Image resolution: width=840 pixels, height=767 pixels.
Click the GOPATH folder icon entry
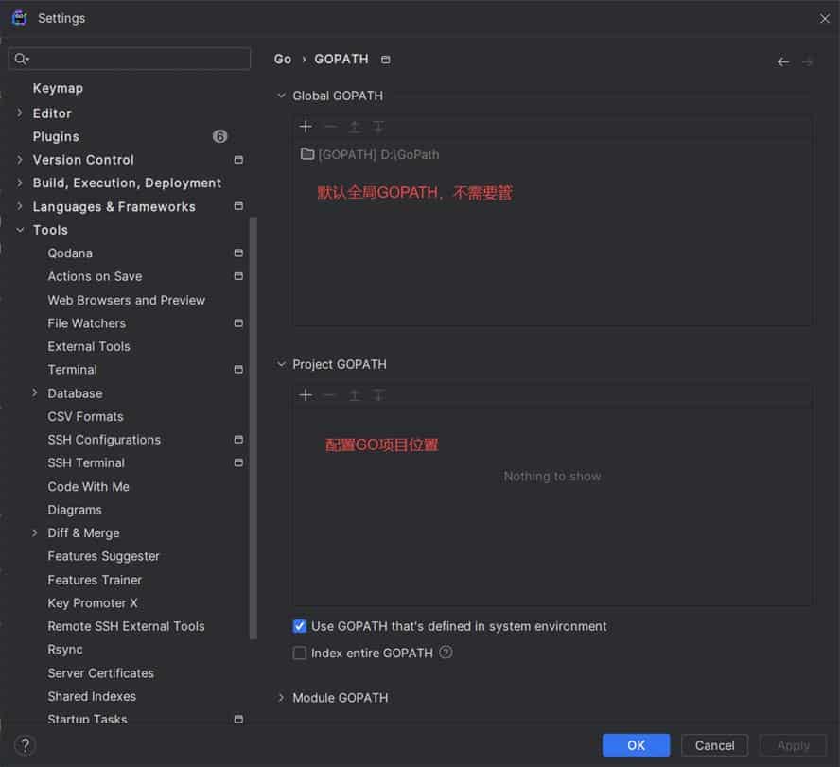coord(307,154)
